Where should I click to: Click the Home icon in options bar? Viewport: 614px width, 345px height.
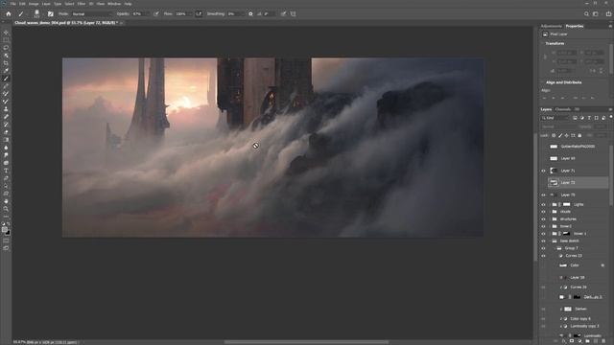coord(9,13)
